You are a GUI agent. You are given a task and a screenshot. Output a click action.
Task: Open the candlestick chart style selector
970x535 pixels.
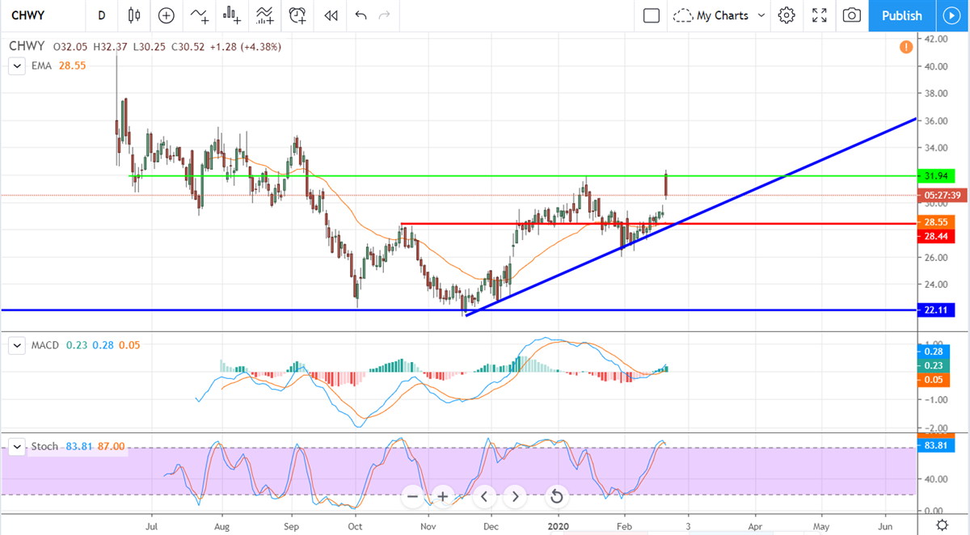134,15
